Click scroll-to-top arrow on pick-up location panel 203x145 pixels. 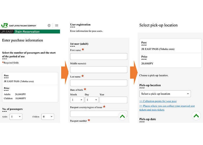196,116
